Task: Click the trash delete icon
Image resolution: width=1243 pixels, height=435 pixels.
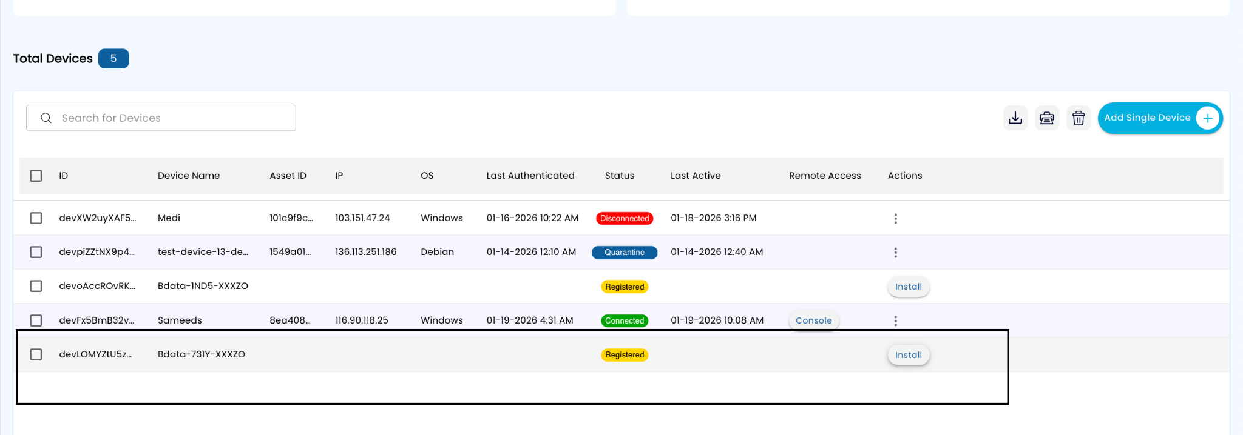Action: coord(1079,118)
